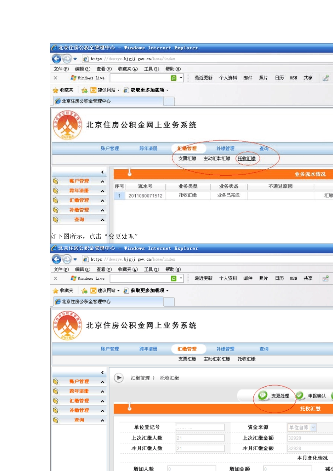Switch to the 补缴管理 top tab in 业务流水情况 window
Image resolution: width=333 pixels, height=471 pixels.
coord(225,149)
